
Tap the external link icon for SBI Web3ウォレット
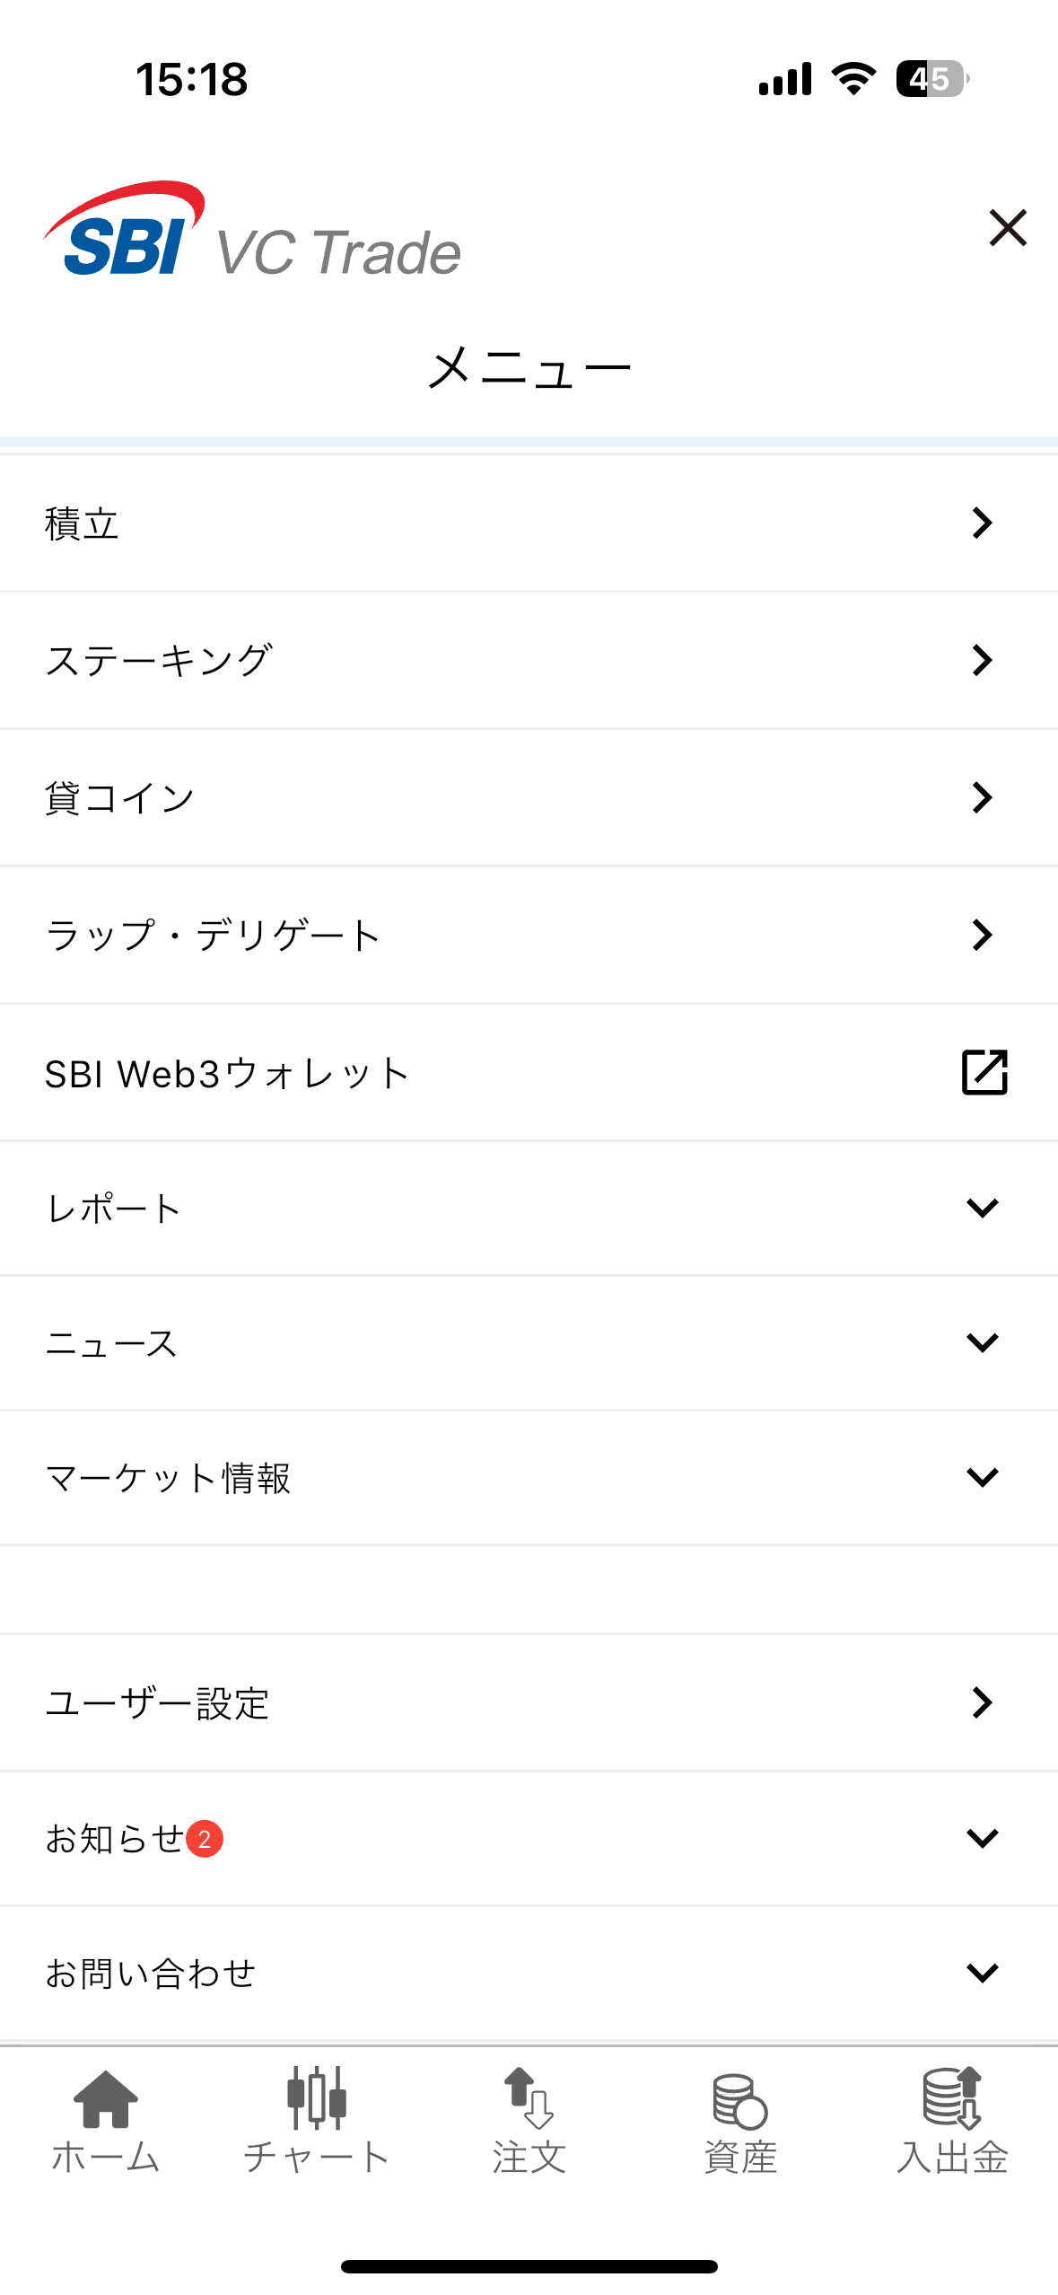984,1072
